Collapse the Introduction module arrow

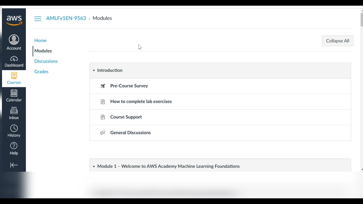coord(94,70)
